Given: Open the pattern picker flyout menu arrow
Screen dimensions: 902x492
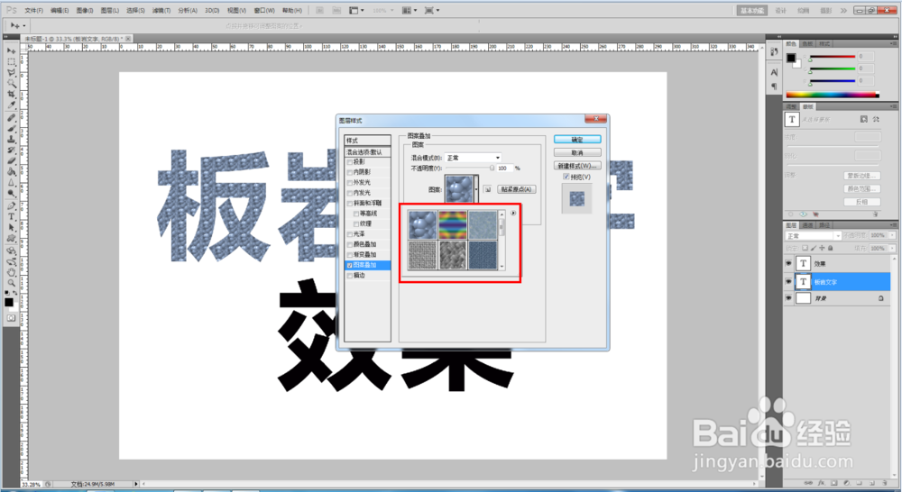Looking at the screenshot, I should 513,214.
